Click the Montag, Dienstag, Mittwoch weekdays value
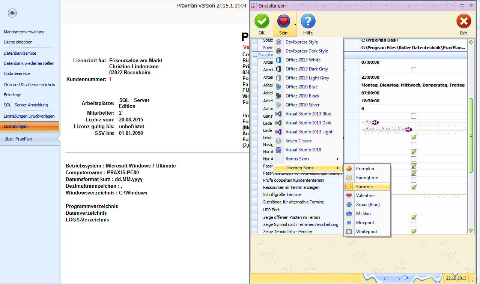 click(x=413, y=85)
